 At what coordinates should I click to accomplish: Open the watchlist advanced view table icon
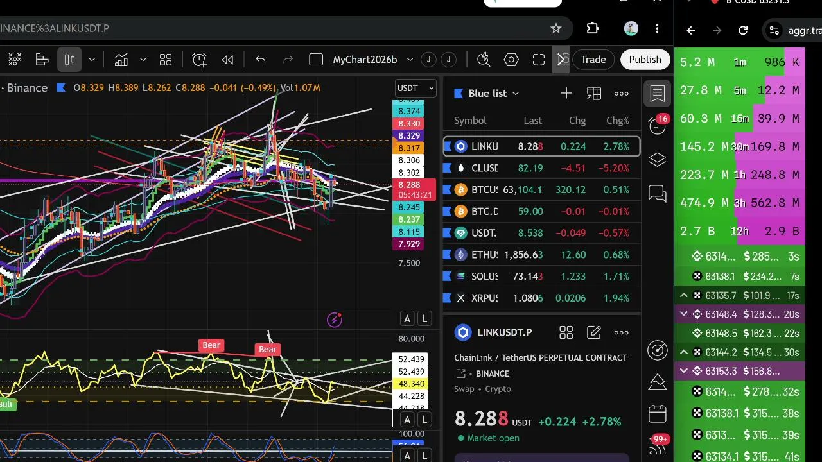pyautogui.click(x=594, y=94)
